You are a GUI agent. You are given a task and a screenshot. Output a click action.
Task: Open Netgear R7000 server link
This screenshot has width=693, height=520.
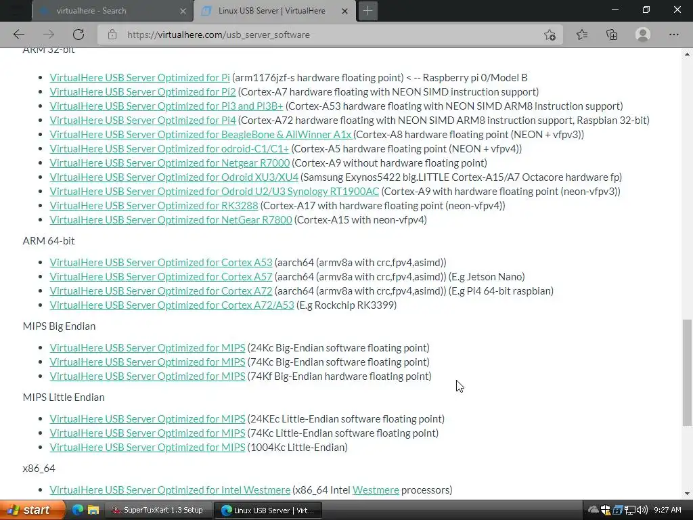point(170,162)
